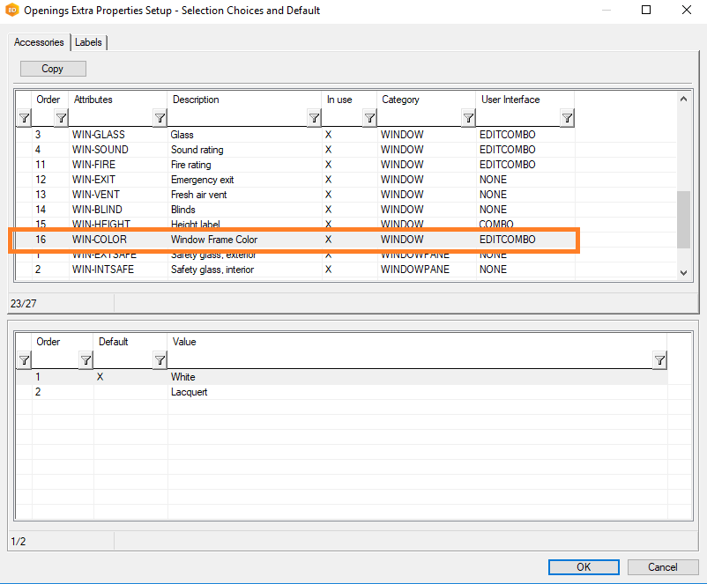Click the filter icon under upper Order column
Image resolution: width=707 pixels, height=584 pixels.
(x=62, y=118)
